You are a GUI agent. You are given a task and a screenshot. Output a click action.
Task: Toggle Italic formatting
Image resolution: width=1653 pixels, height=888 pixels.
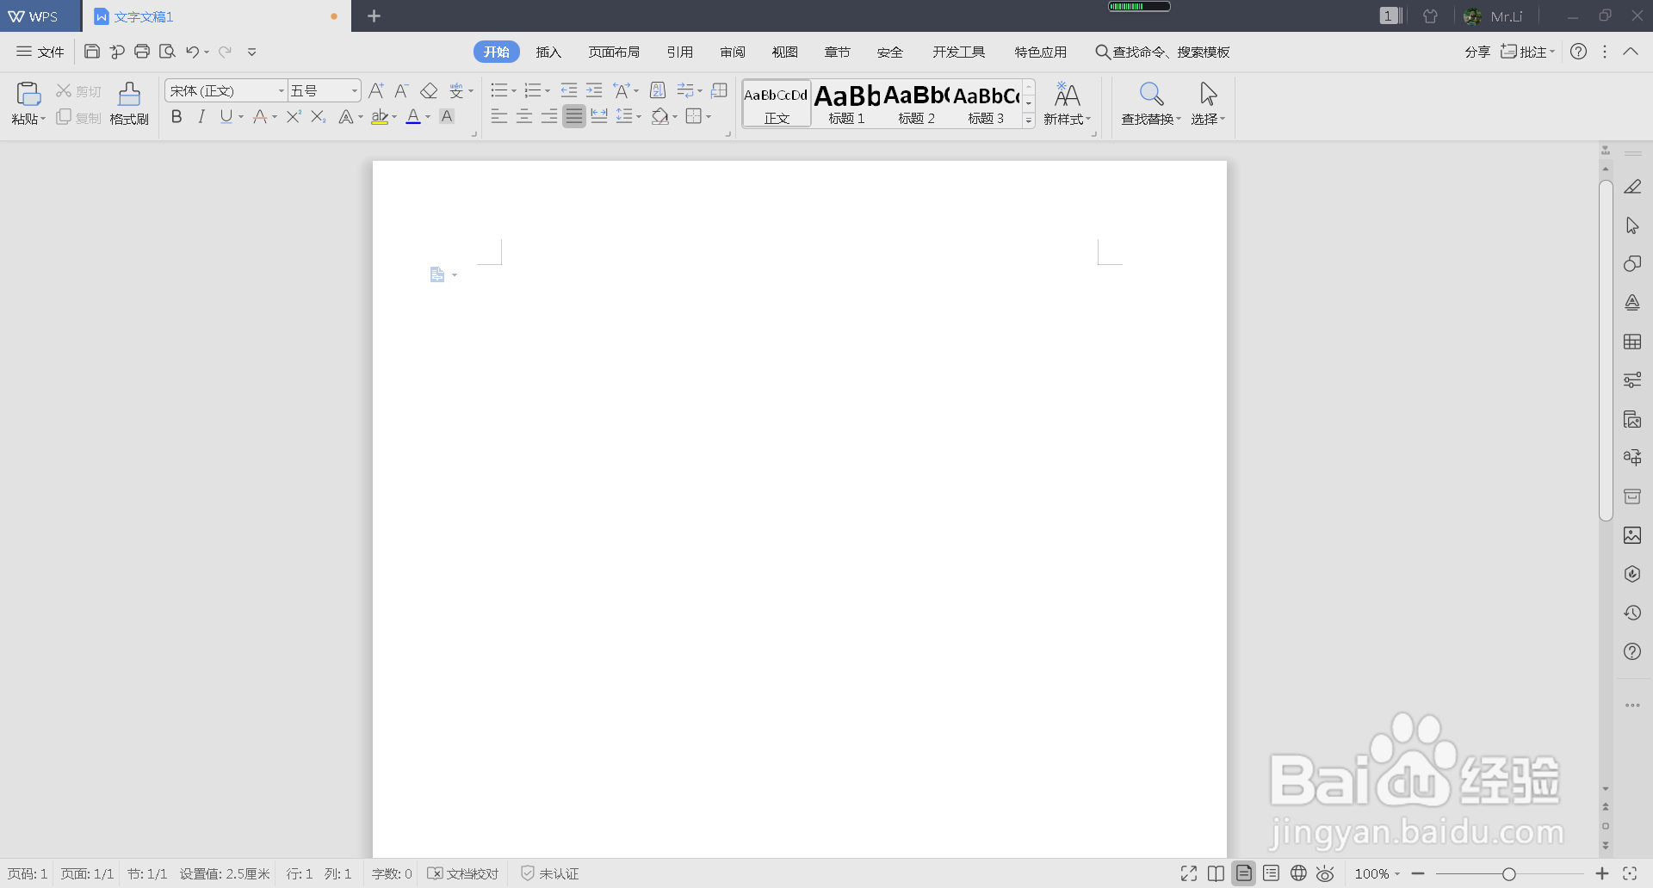(x=201, y=116)
